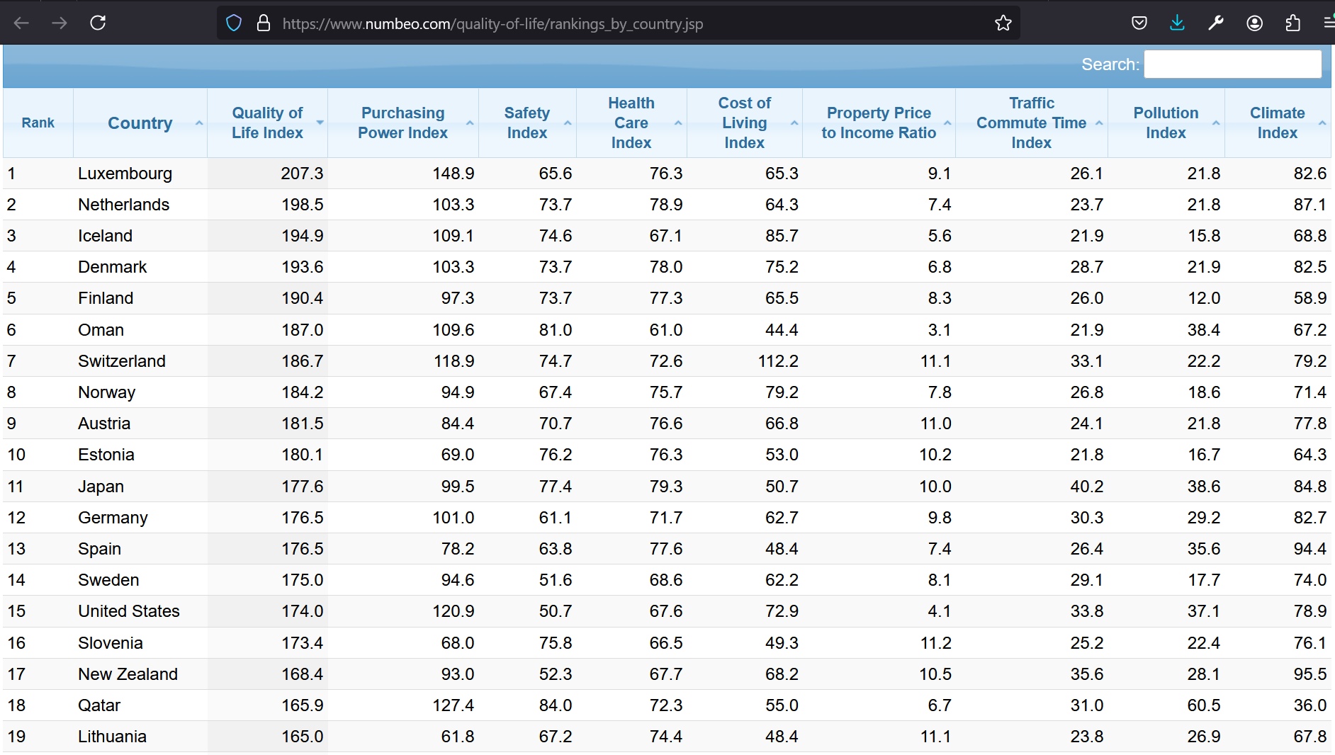Sort table by Quality of Life Index
The image size is (1335, 755).
[x=268, y=123]
